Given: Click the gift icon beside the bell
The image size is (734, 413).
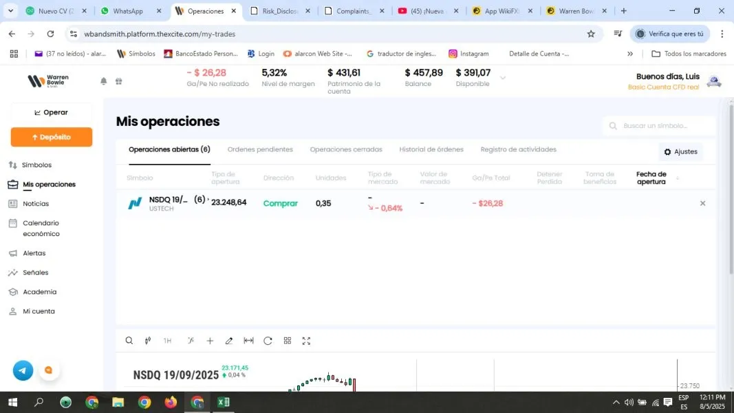Looking at the screenshot, I should click(119, 81).
